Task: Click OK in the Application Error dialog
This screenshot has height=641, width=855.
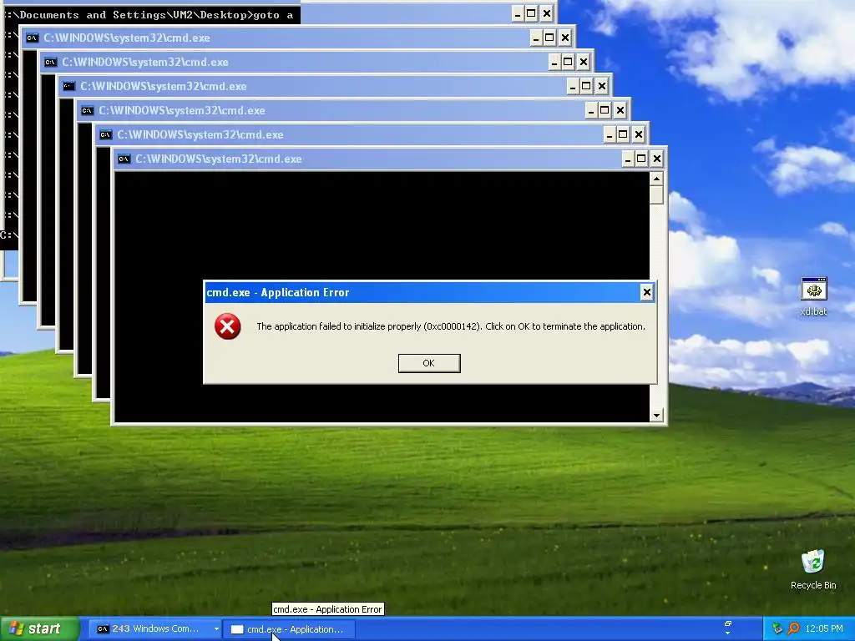Action: click(x=429, y=363)
